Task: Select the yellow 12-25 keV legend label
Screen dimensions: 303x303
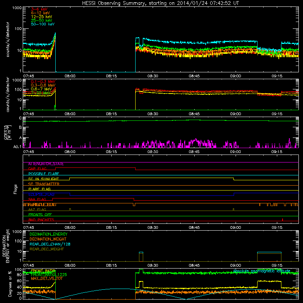Action: coord(42,17)
